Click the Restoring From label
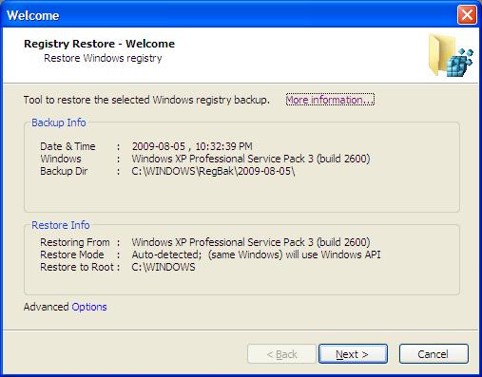Viewport: 482px width, 377px height. click(75, 242)
